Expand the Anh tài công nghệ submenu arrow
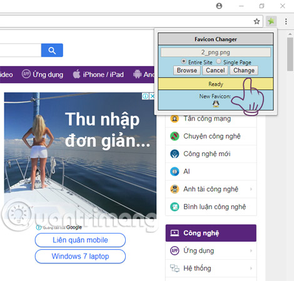Viewport: 294px width, 281px height. [x=251, y=189]
